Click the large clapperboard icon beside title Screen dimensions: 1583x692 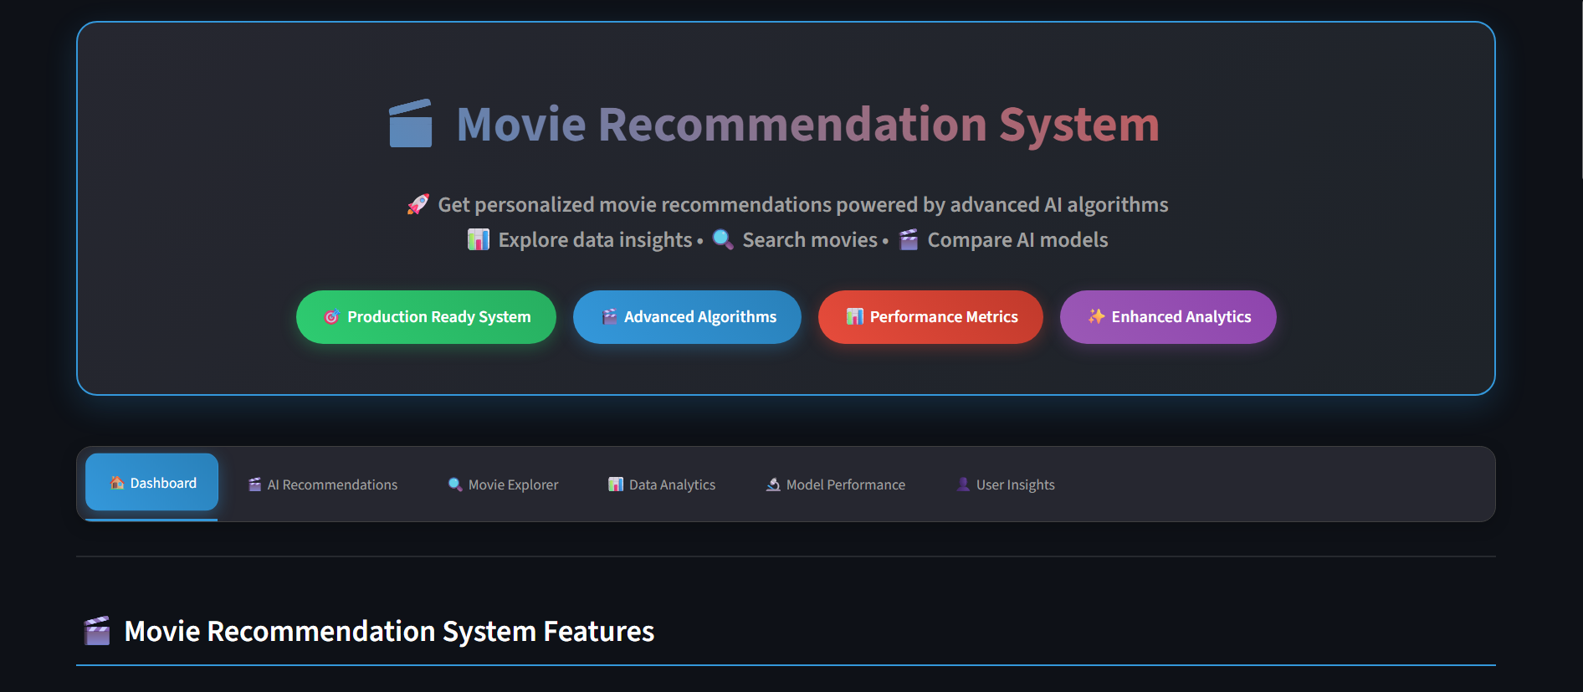click(411, 124)
